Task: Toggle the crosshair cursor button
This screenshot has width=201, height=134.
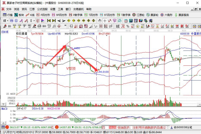Action: pyautogui.click(x=105, y=21)
